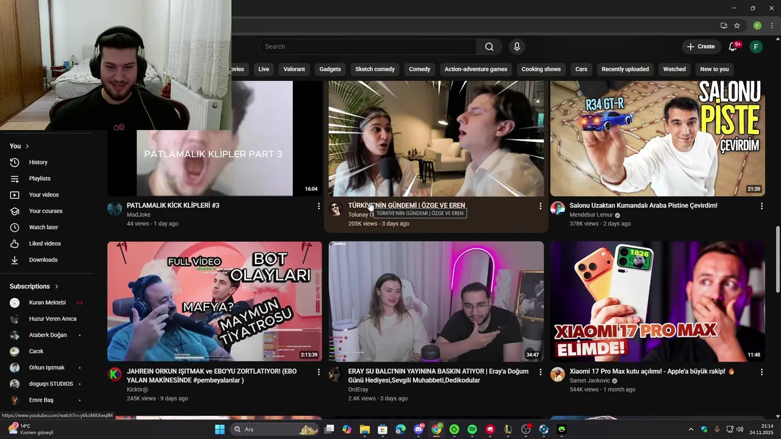Select the Cooking shows filter chip
The image size is (781, 439).
coord(541,70)
